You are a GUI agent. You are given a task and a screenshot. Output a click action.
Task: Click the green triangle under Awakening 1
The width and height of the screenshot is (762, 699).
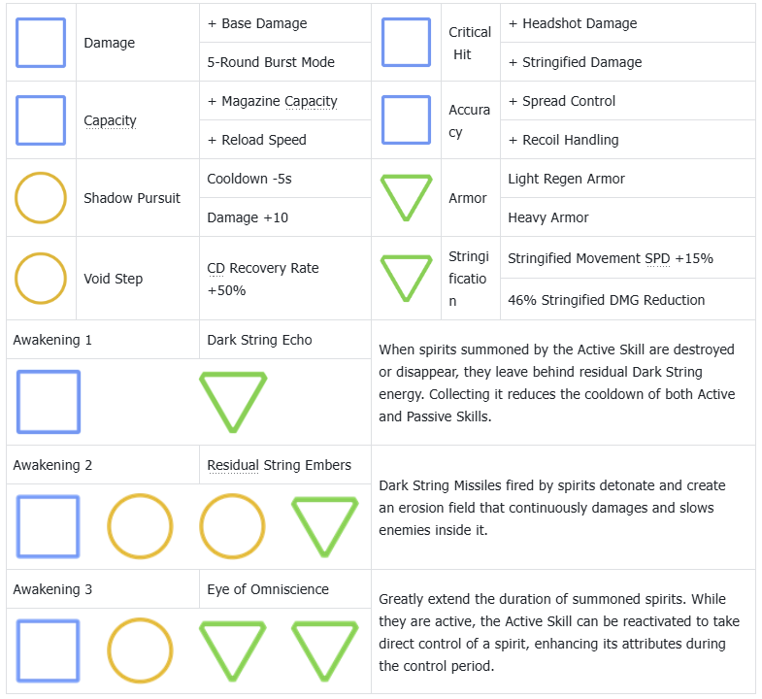(233, 402)
